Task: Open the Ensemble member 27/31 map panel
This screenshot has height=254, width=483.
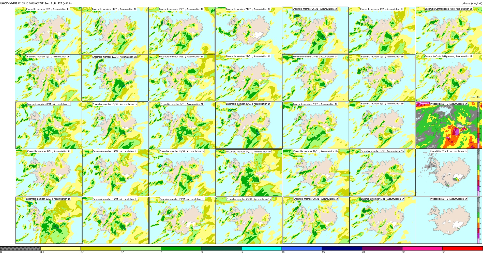Action: coord(315,78)
